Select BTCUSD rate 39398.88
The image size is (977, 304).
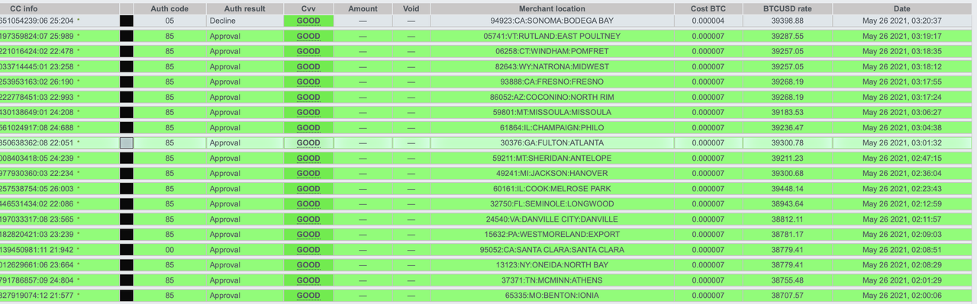click(x=787, y=21)
